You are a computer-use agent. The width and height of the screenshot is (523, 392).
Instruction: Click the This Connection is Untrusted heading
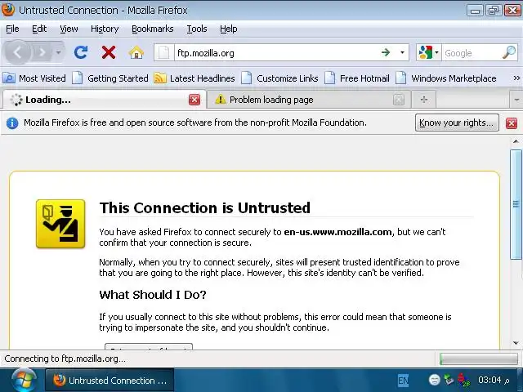[x=205, y=207]
